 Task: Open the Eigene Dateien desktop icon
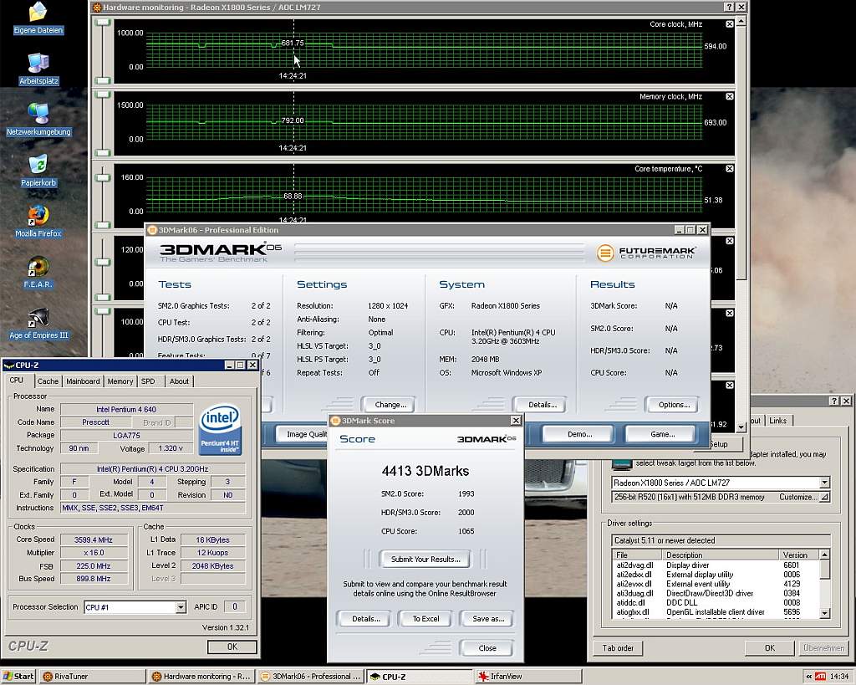[38, 17]
